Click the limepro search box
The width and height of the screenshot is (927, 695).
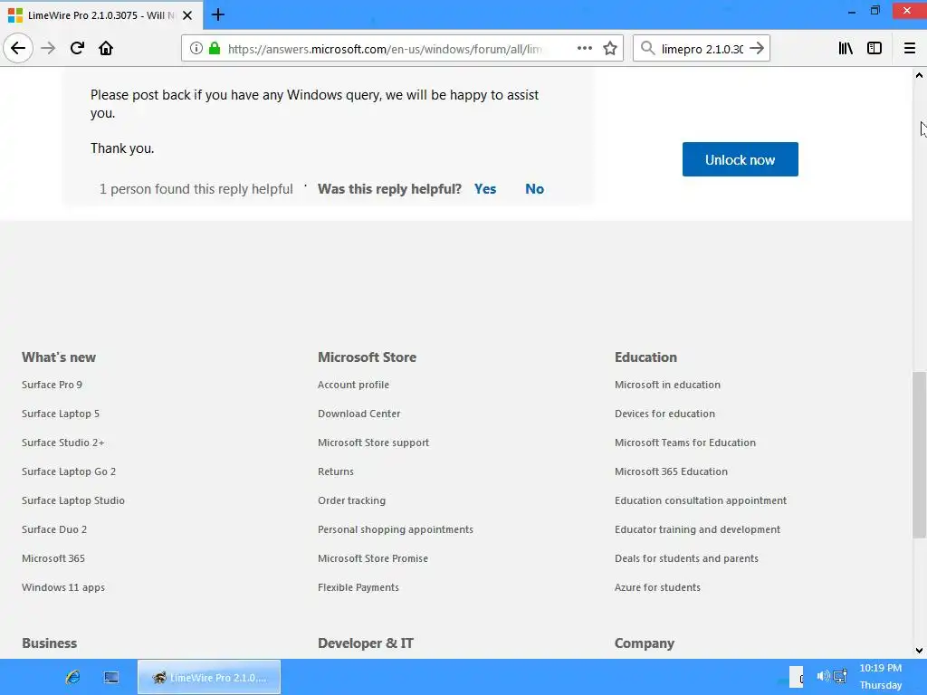pyautogui.click(x=702, y=49)
